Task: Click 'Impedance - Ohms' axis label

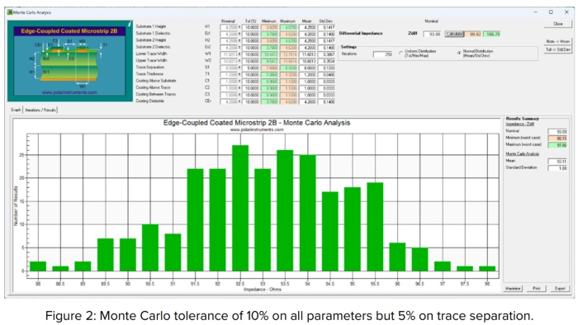Action: 262,290
